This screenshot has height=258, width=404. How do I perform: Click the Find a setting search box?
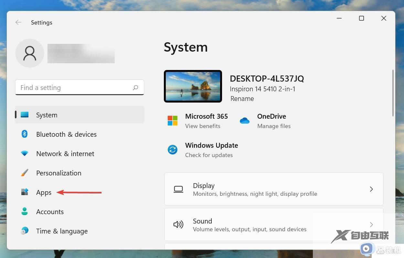[x=80, y=87]
